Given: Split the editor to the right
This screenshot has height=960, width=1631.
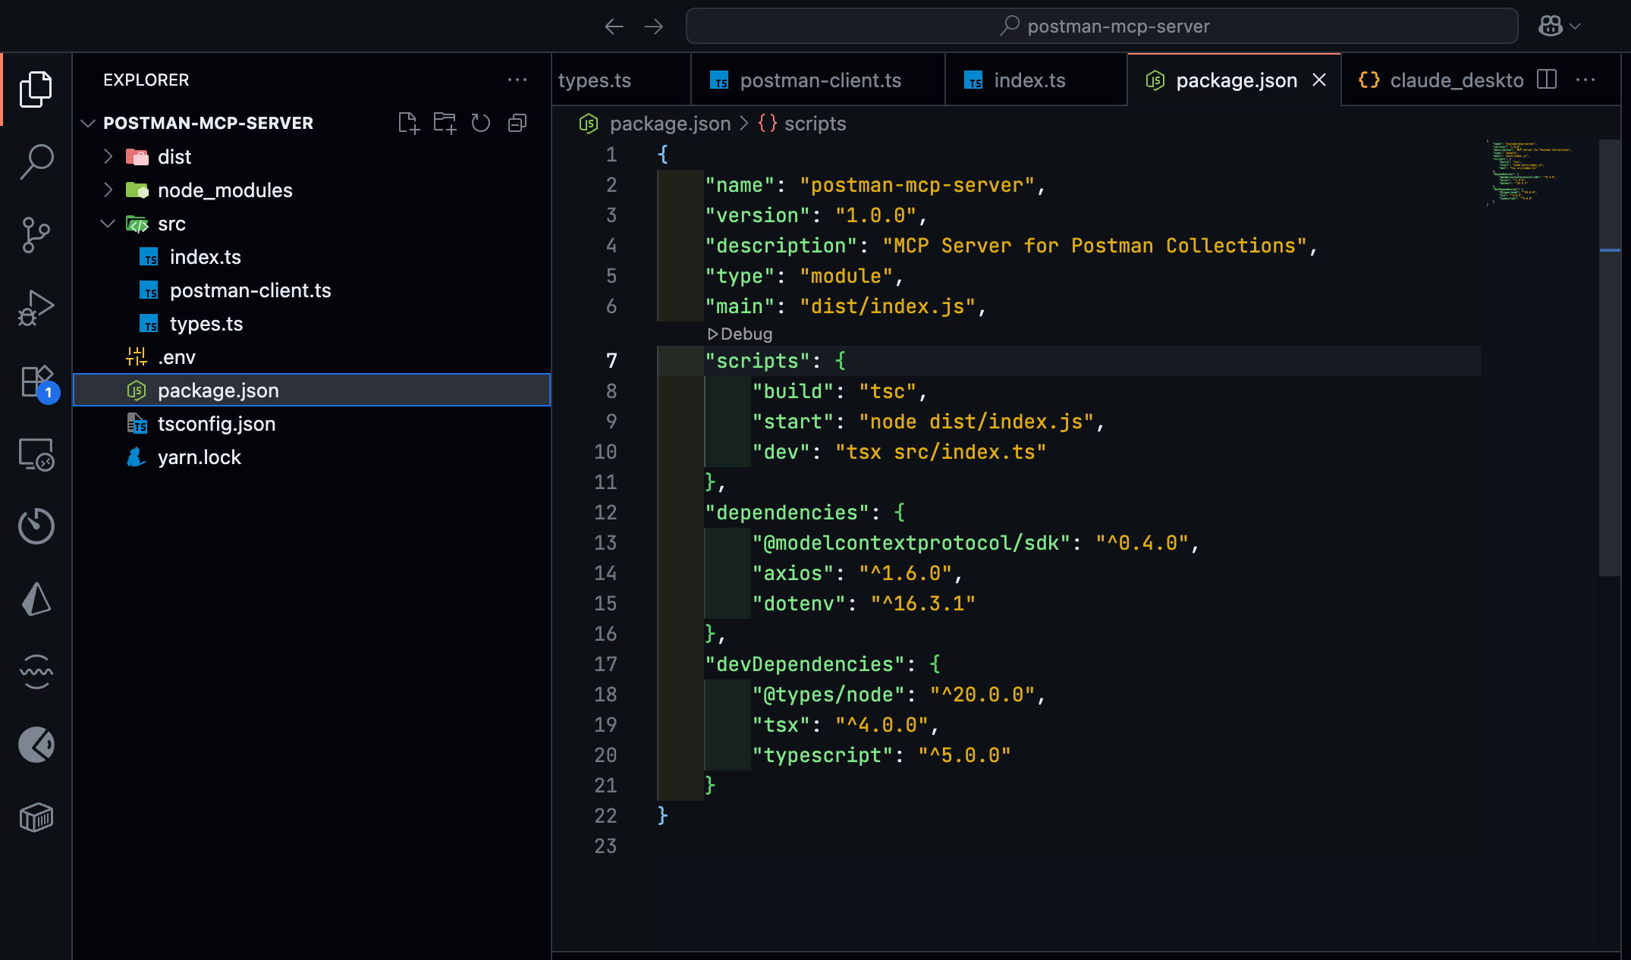Looking at the screenshot, I should 1547,80.
